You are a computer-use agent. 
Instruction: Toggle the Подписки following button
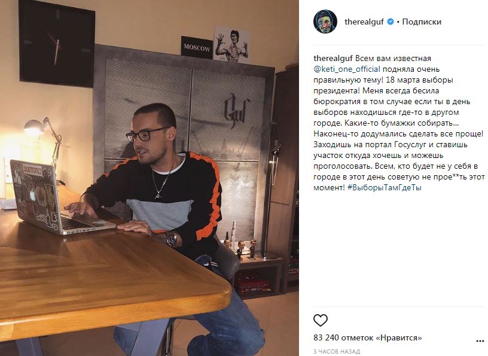click(x=422, y=22)
